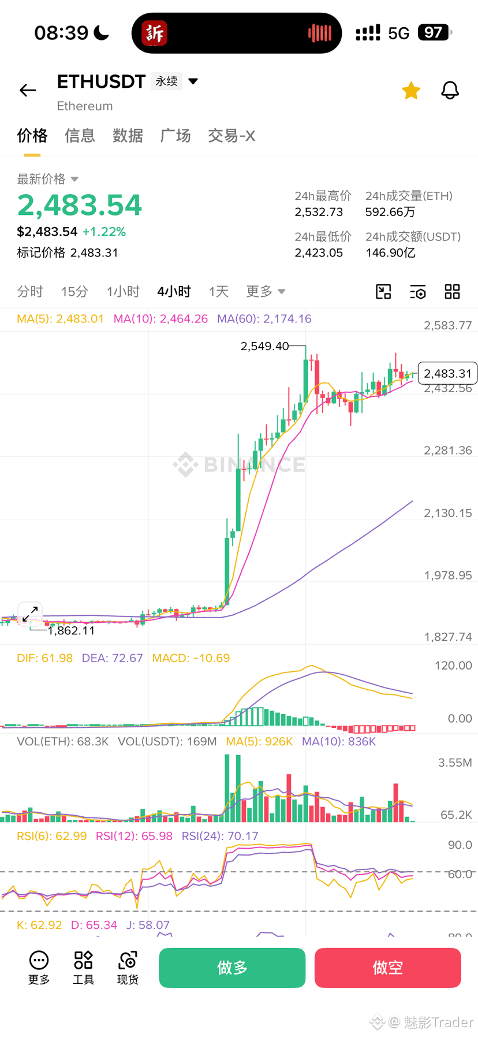This screenshot has width=478, height=1037.
Task: Select the 4小时 chart interval
Action: 174,292
